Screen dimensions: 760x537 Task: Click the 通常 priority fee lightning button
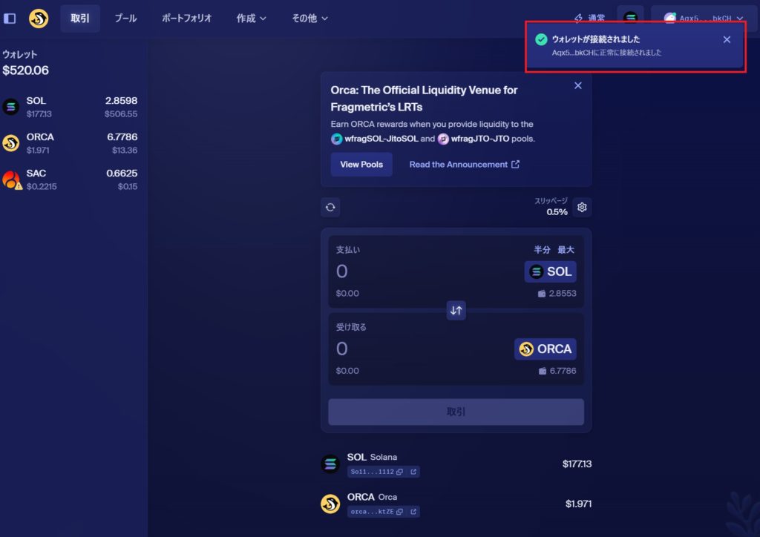pos(589,19)
